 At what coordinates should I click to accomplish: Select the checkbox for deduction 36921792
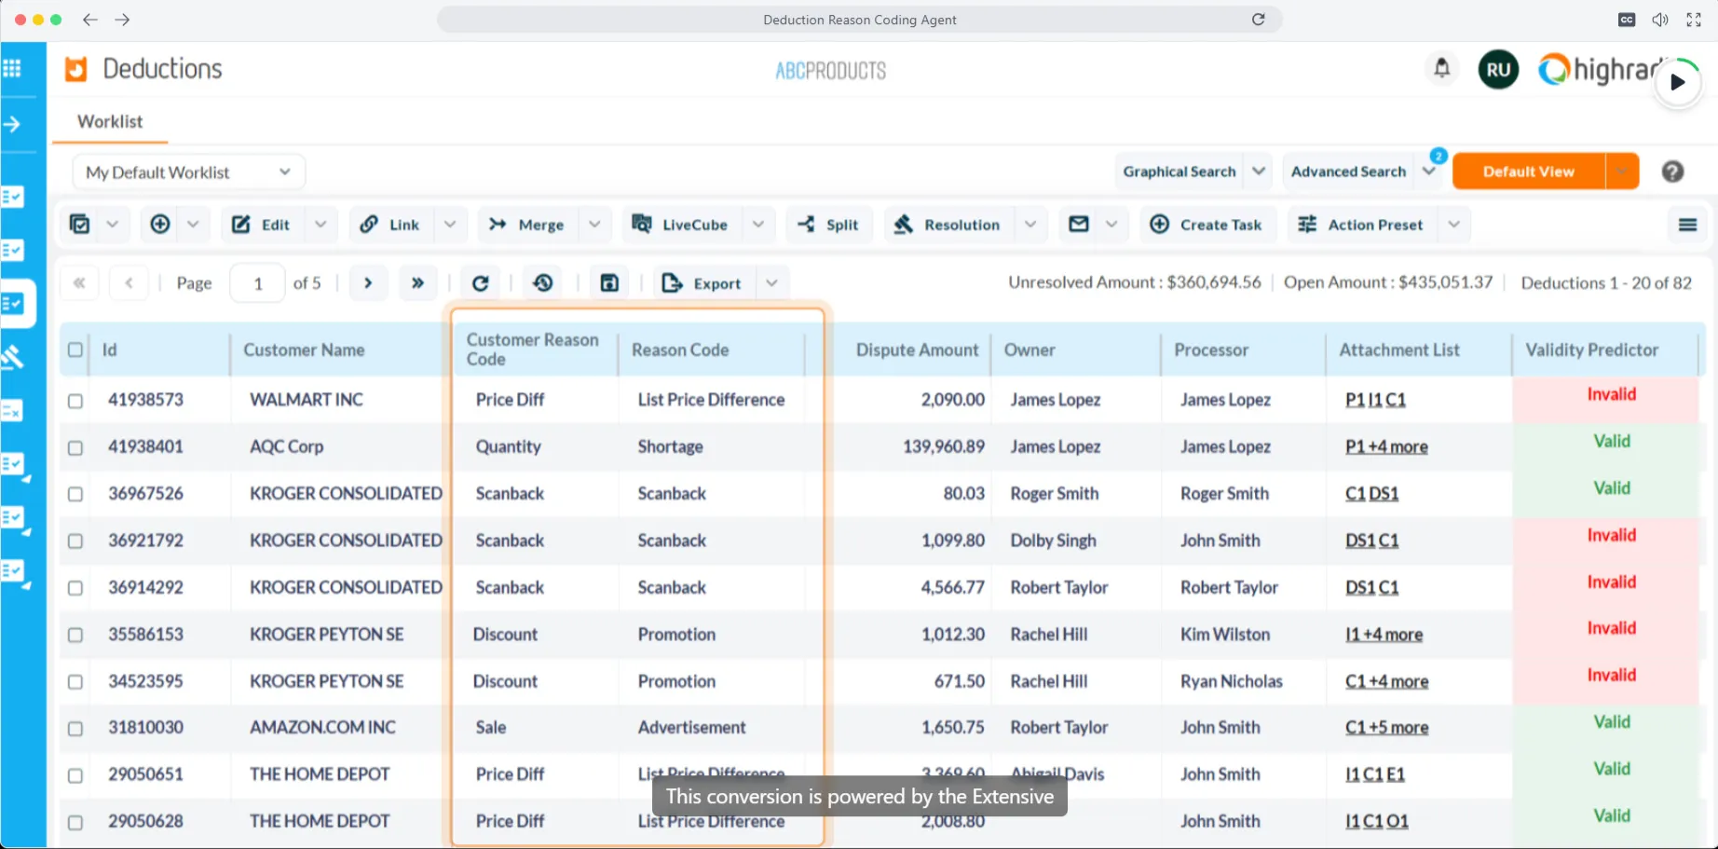(75, 541)
